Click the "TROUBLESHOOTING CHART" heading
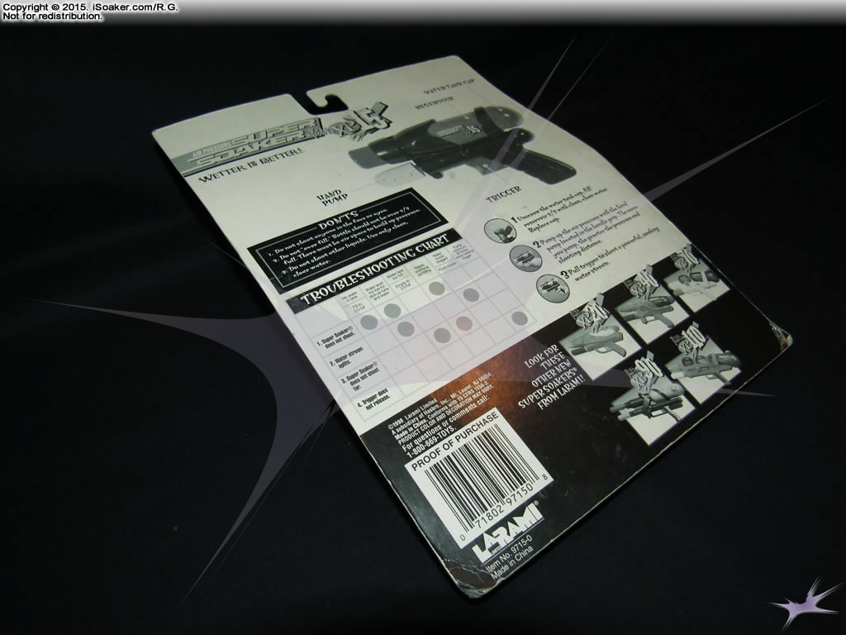The width and height of the screenshot is (846, 635). (x=376, y=269)
